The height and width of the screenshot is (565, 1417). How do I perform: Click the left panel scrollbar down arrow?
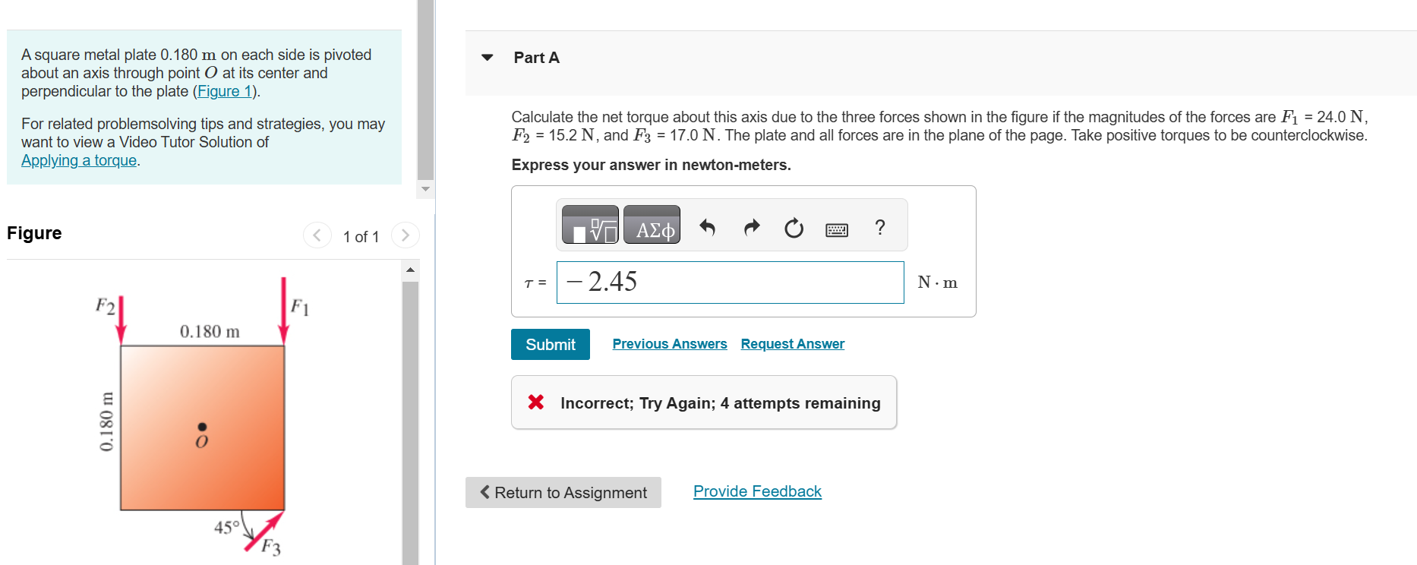click(x=426, y=189)
